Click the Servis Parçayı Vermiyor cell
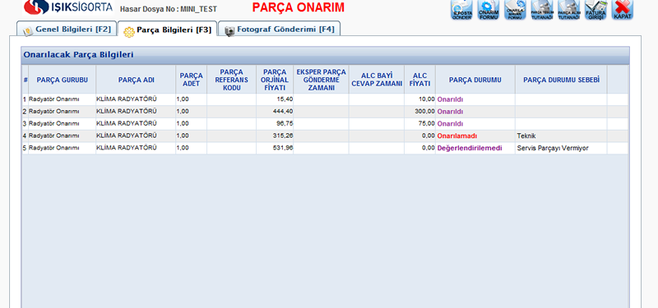 tap(553, 148)
